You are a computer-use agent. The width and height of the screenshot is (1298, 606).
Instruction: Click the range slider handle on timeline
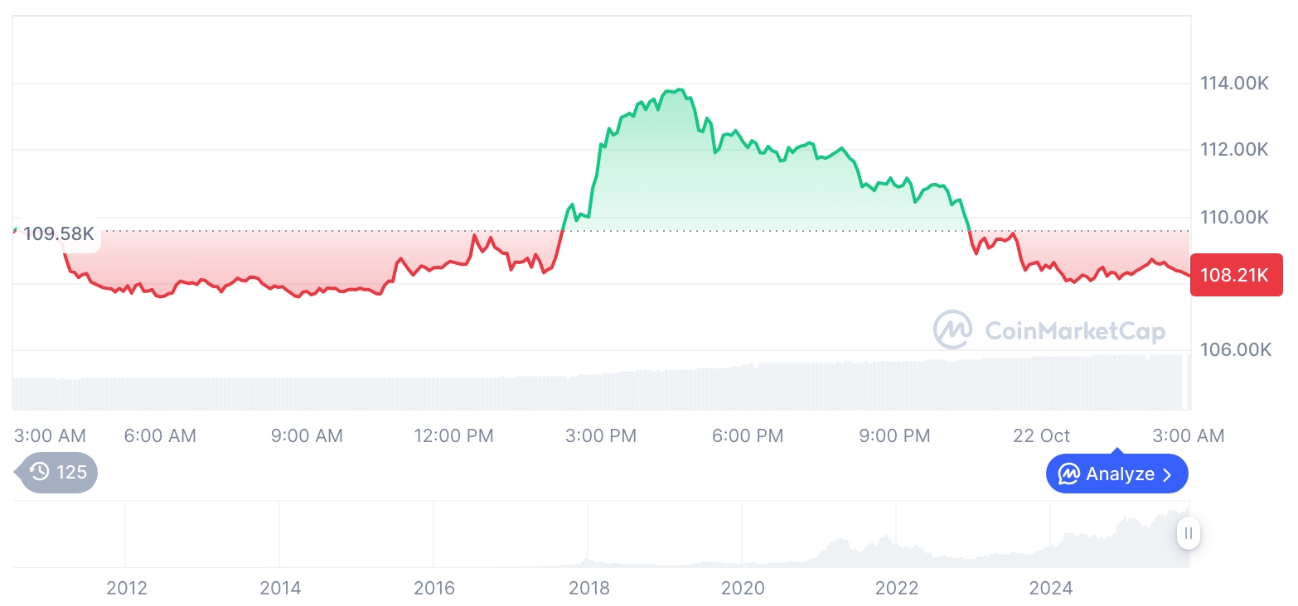pos(1189,533)
